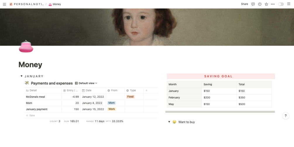The width and height of the screenshot is (294, 147).
Task: Open the PERSONALNOTI workspace breadcrumb
Action: (26, 4)
